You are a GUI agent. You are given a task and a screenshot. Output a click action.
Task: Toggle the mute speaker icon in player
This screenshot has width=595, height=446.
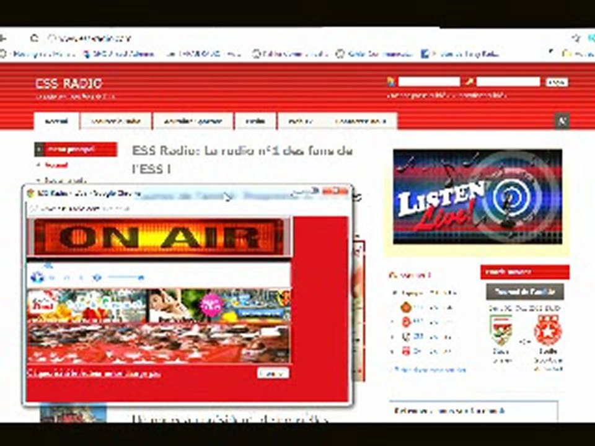click(97, 278)
